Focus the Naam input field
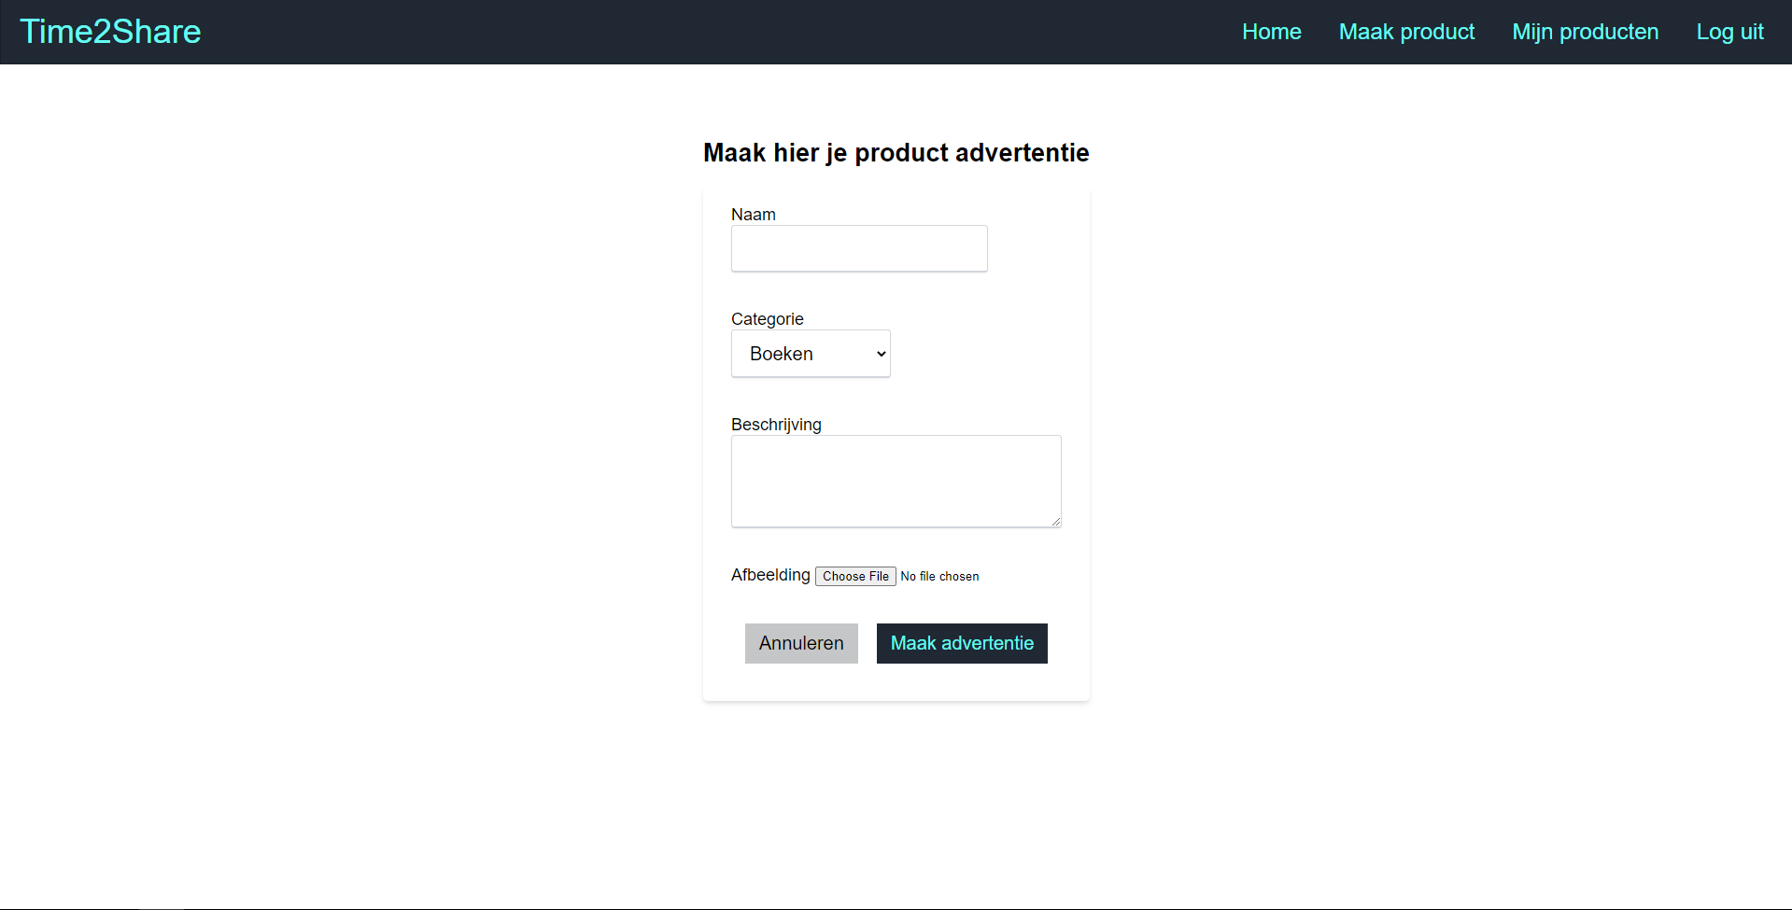The height and width of the screenshot is (910, 1792). [859, 248]
